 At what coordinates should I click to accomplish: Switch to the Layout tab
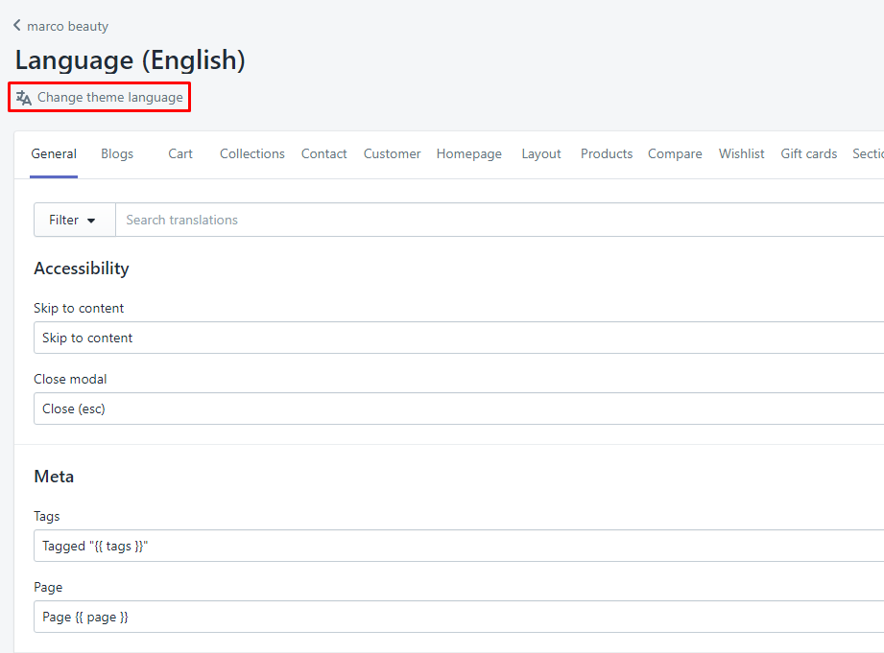(540, 153)
